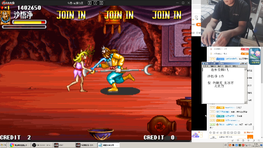This screenshot has width=263, height=148.
Task: Click inside the Notepad text area
Action: (223, 86)
